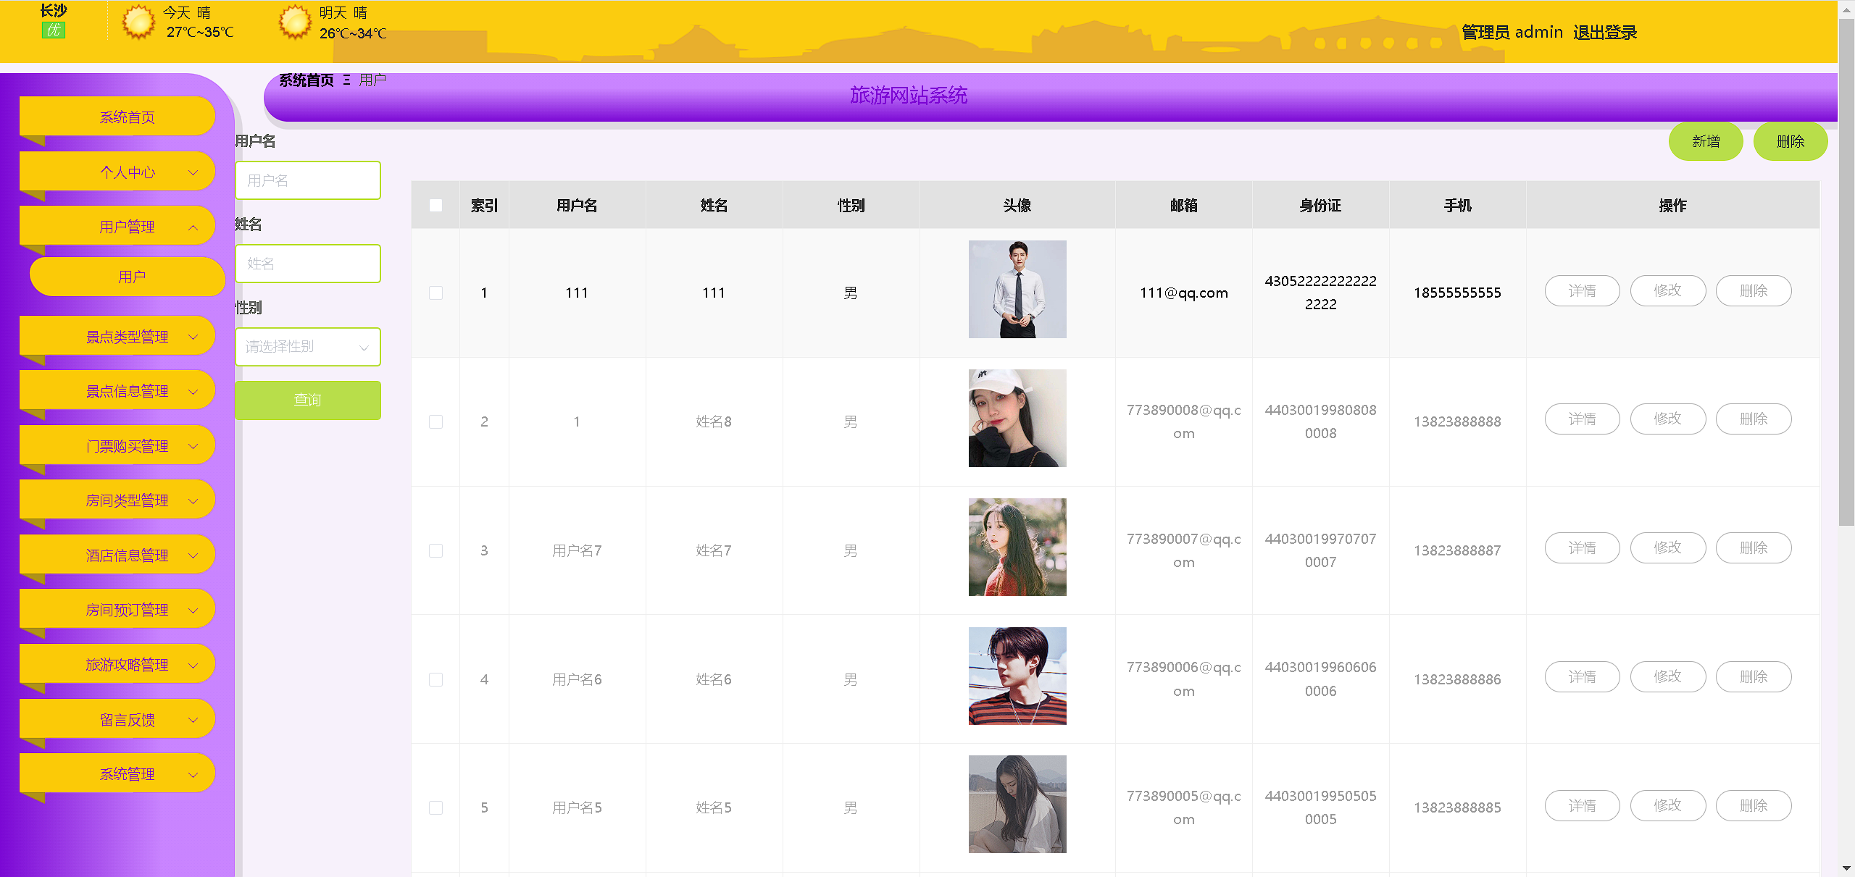Open avatar of woman in white cap
Image resolution: width=1855 pixels, height=877 pixels.
pyautogui.click(x=1017, y=418)
